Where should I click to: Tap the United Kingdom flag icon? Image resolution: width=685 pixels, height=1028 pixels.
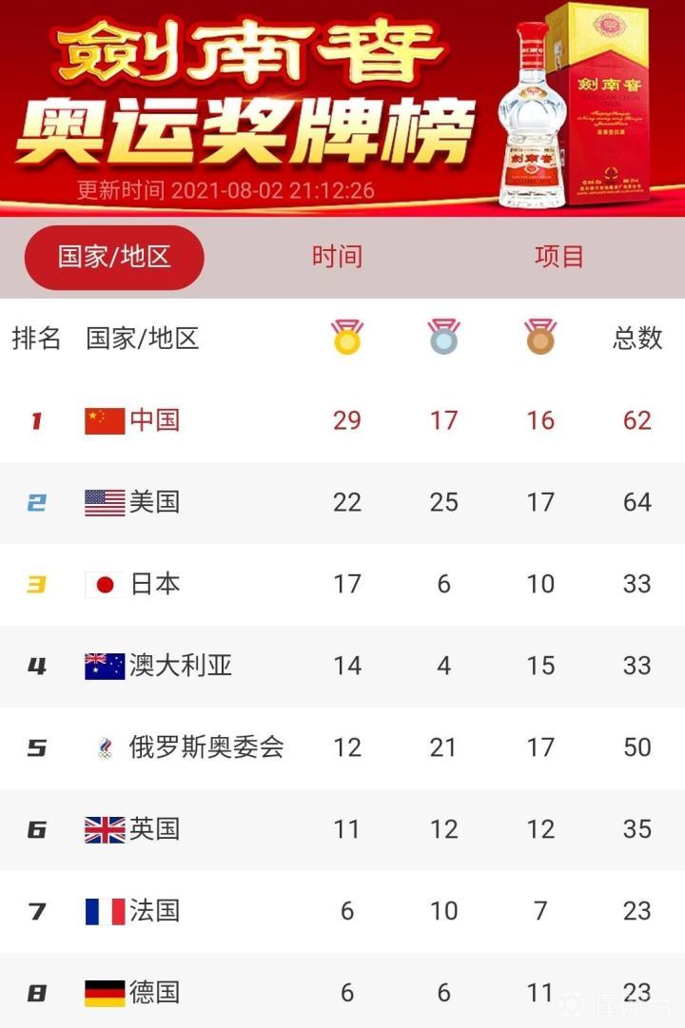click(105, 829)
